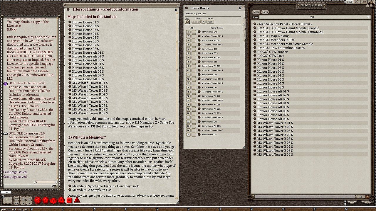
Task: Open link icon beside Horror House 01 S in Product Information
Action: point(70,22)
